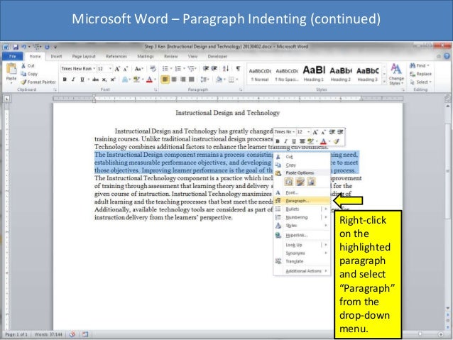The width and height of the screenshot is (453, 340).
Task: Click the mini toolbar Center alignment icon
Action: pos(302,141)
